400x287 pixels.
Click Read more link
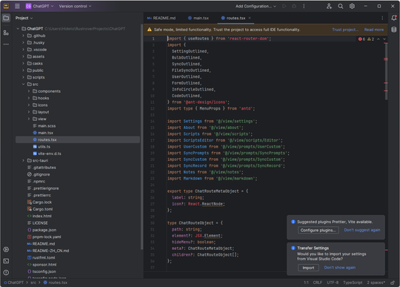(374, 30)
